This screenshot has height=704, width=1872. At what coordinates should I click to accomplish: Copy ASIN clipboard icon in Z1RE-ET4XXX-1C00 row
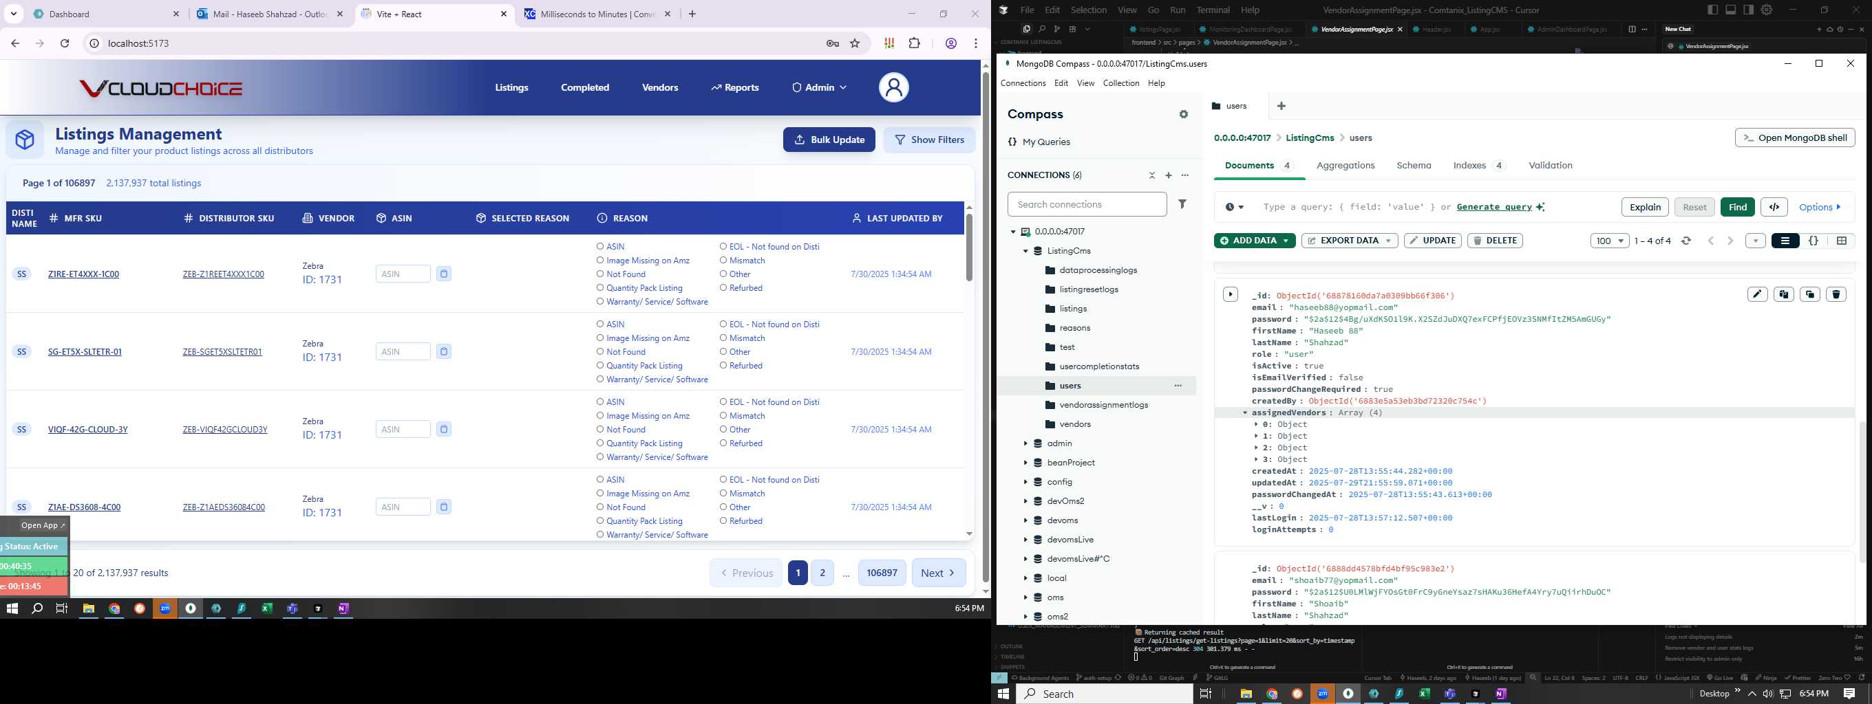click(444, 274)
